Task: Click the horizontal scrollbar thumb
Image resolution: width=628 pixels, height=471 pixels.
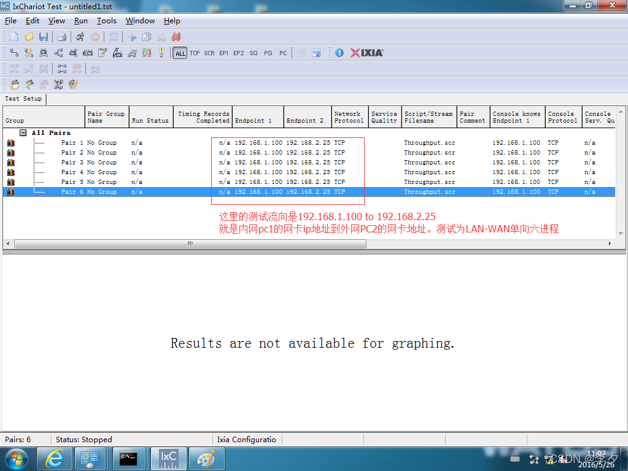Action: click(190, 243)
